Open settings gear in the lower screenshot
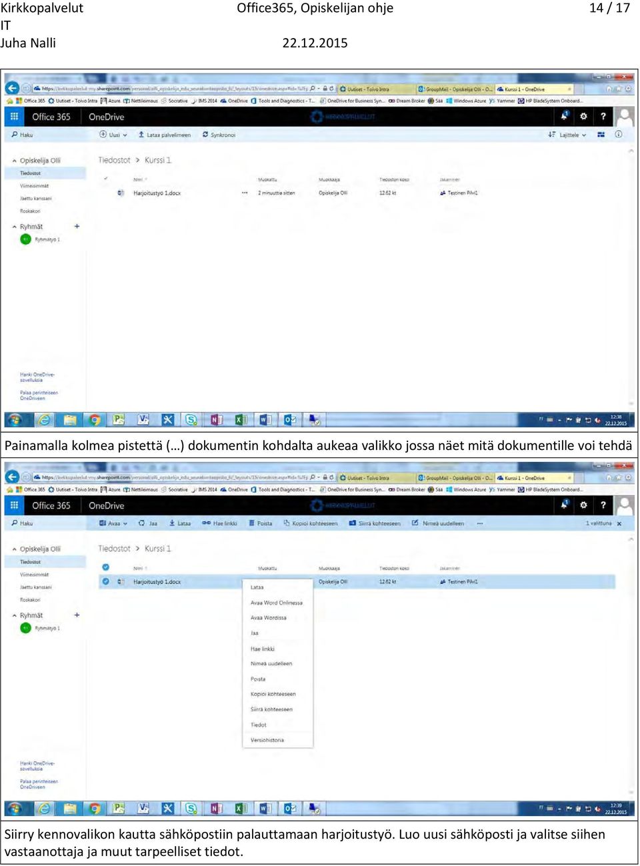The height and width of the screenshot is (866, 640). point(584,505)
